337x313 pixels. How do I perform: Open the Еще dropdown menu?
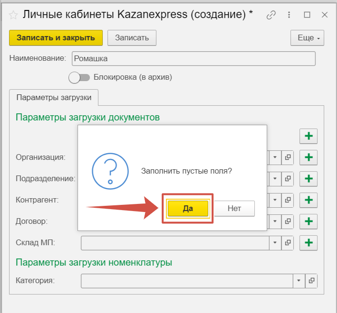point(307,38)
